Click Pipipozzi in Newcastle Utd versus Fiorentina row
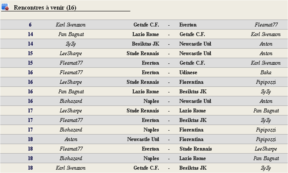 click(266, 139)
